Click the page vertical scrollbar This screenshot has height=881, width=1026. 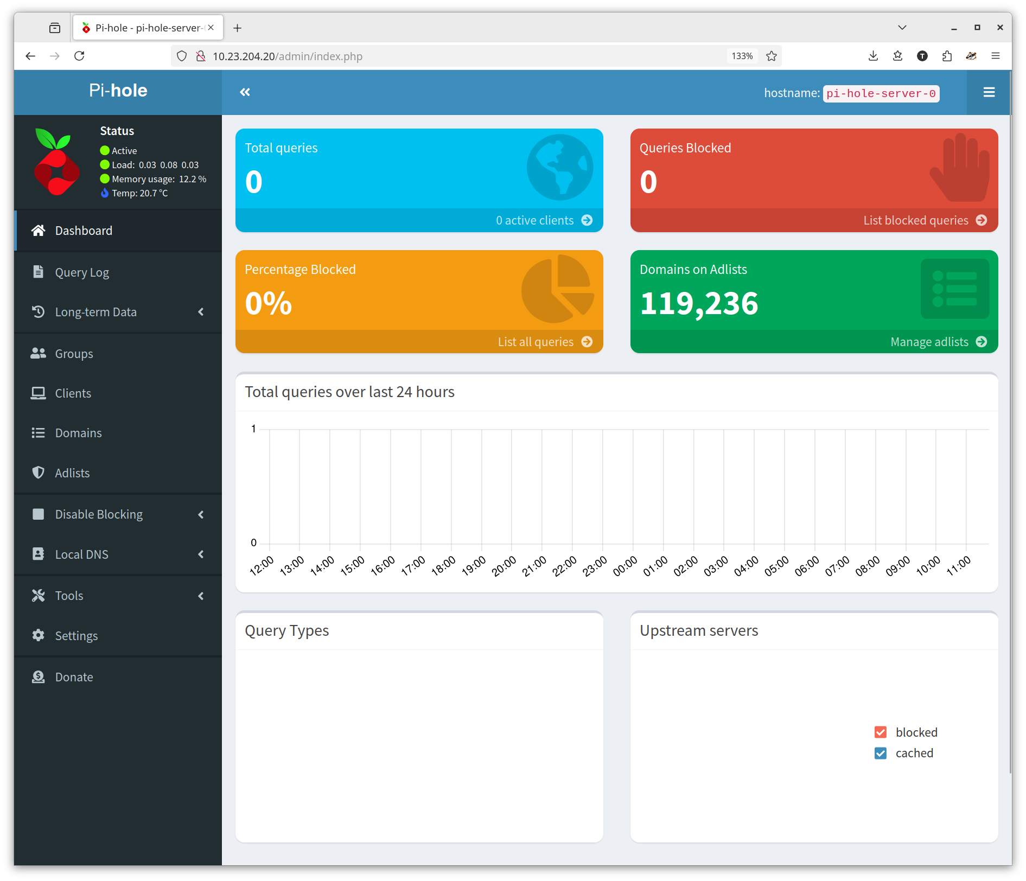1010,422
